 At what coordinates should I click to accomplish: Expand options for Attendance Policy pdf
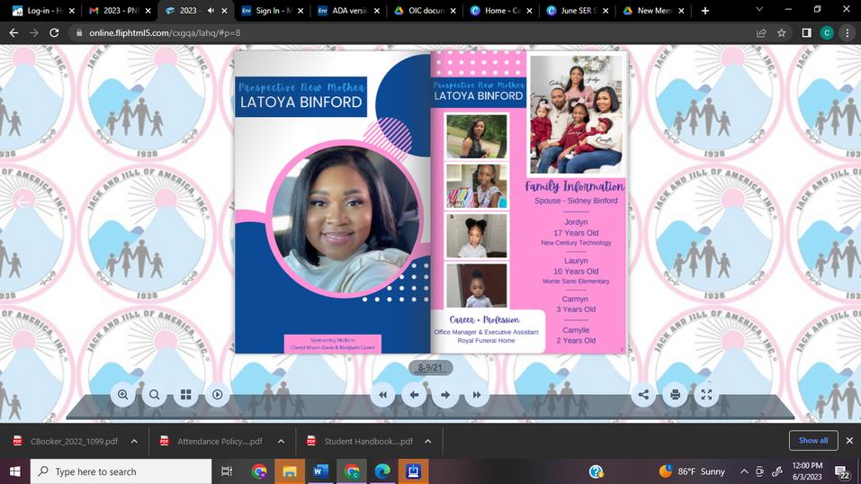click(x=281, y=441)
